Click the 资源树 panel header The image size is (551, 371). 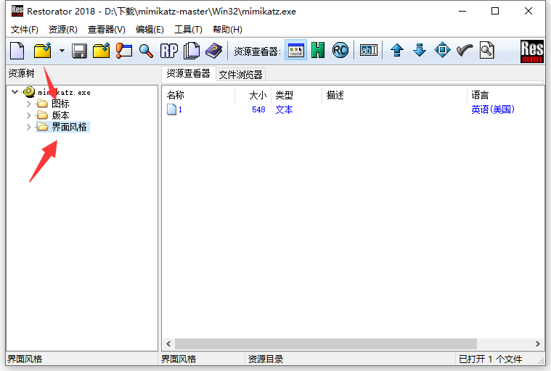22,73
